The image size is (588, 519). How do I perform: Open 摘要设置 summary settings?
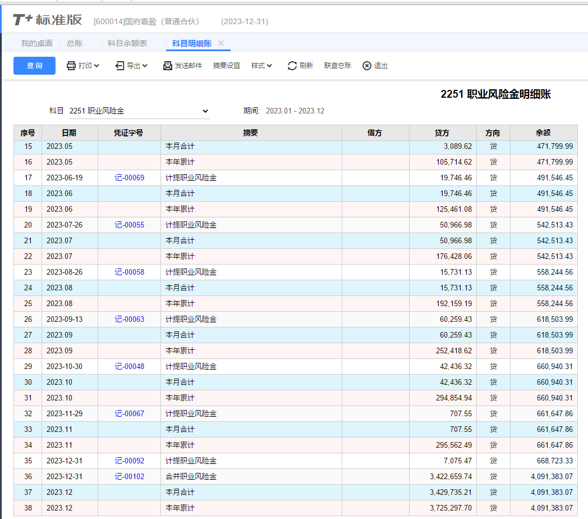(227, 66)
